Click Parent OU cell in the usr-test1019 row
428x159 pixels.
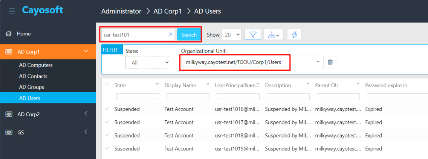point(339,148)
